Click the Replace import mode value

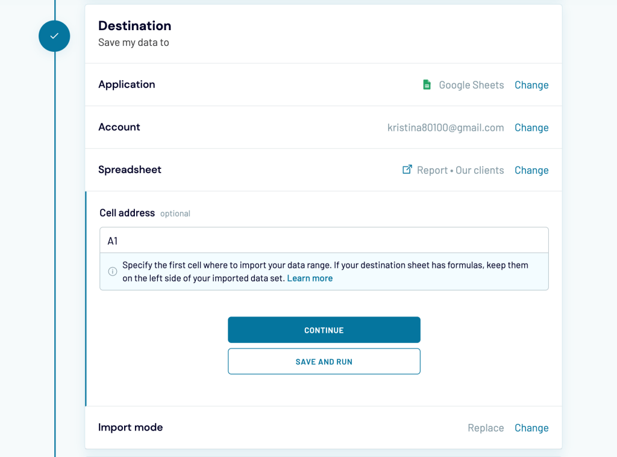pyautogui.click(x=486, y=427)
